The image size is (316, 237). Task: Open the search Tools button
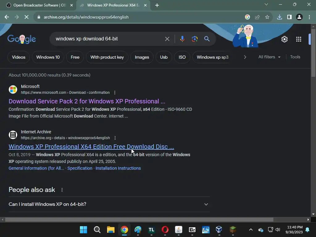[x=295, y=57]
